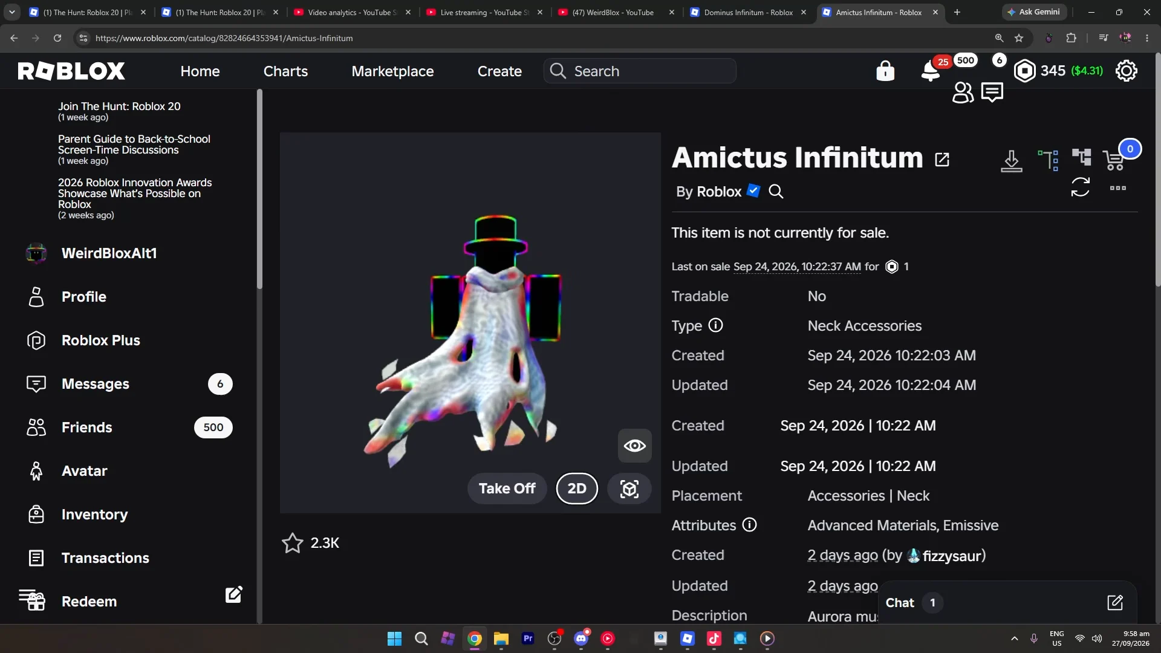Screen dimensions: 1161x653
Task: Open the shopping bag icon in header
Action: coord(885,71)
